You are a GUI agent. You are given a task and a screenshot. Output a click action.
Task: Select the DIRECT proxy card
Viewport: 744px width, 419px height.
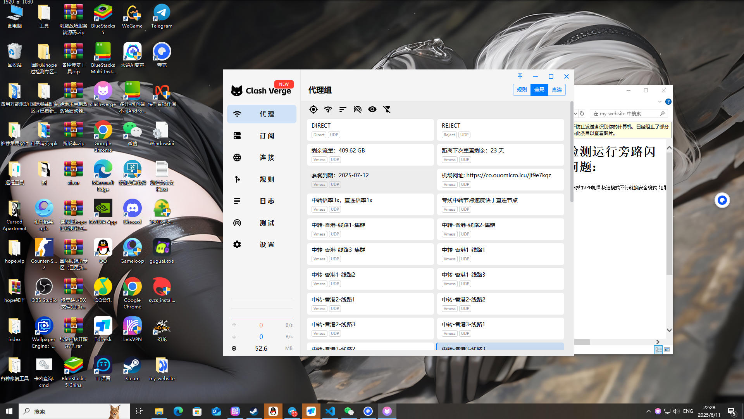pyautogui.click(x=370, y=130)
